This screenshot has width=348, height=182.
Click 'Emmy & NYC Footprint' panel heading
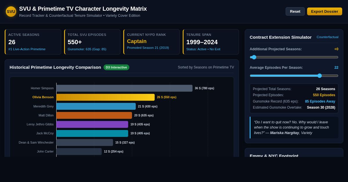coord(274,155)
